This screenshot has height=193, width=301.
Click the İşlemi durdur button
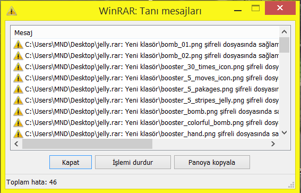pos(133,163)
